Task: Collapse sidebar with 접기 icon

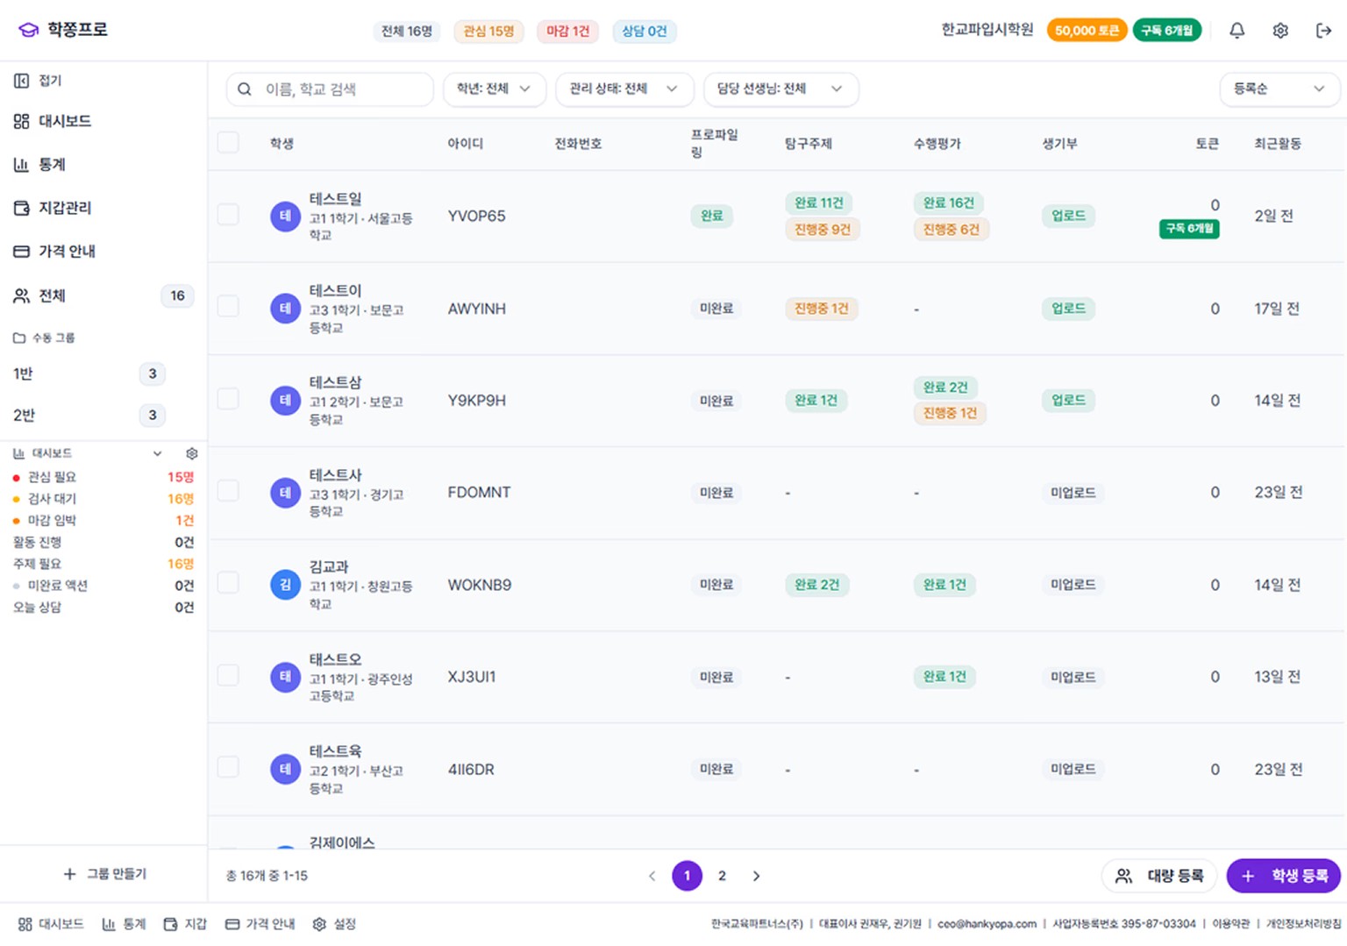Action: 21,81
